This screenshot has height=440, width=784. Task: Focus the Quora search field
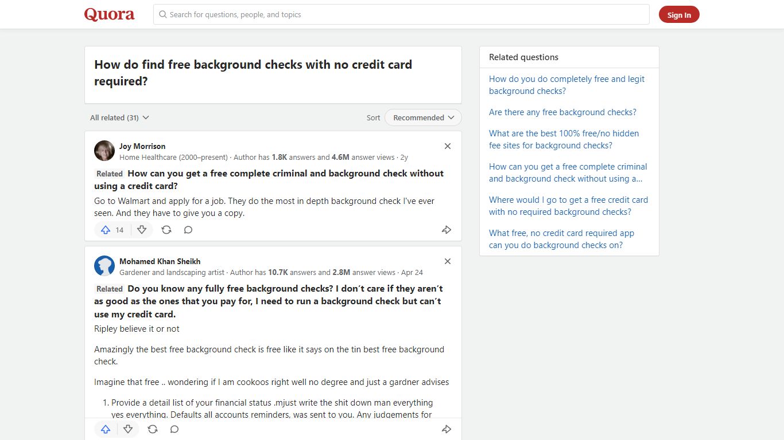point(401,14)
